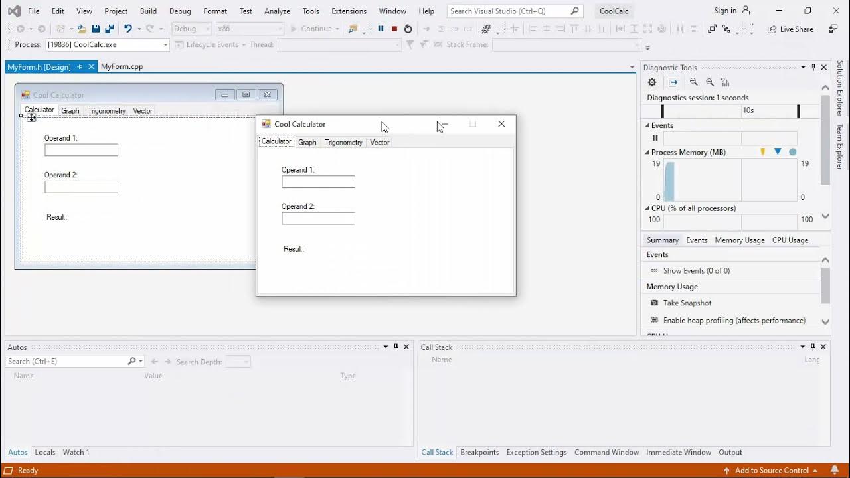The image size is (850, 478).
Task: Open the Breakpoints tab
Action: pyautogui.click(x=479, y=452)
